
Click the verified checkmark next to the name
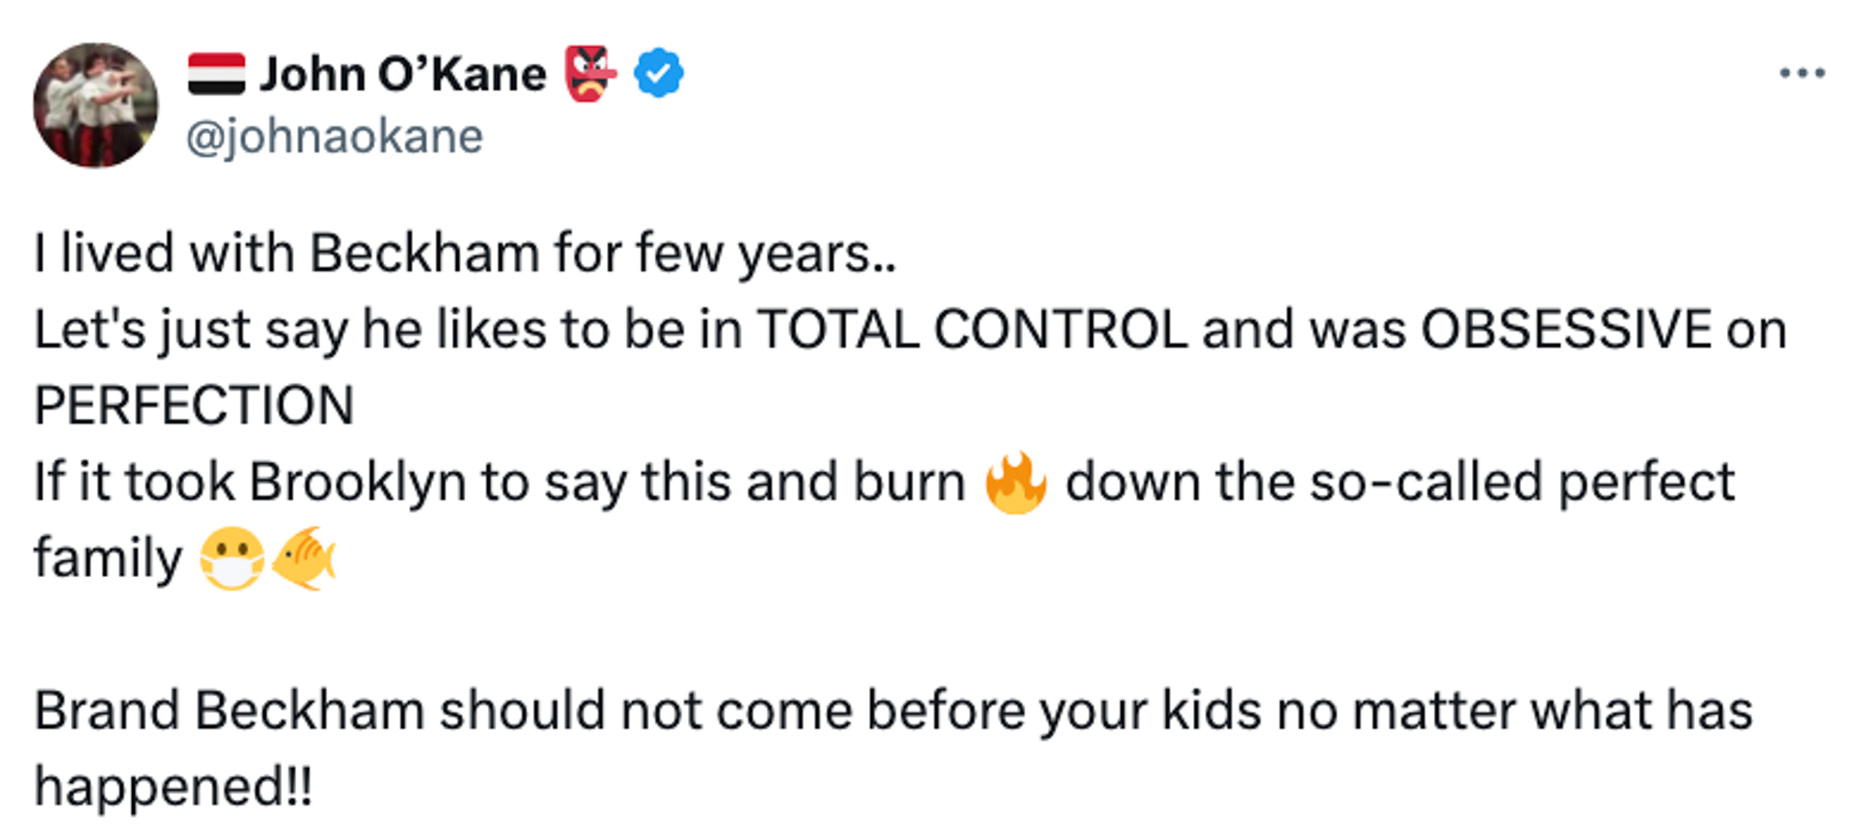tap(658, 71)
